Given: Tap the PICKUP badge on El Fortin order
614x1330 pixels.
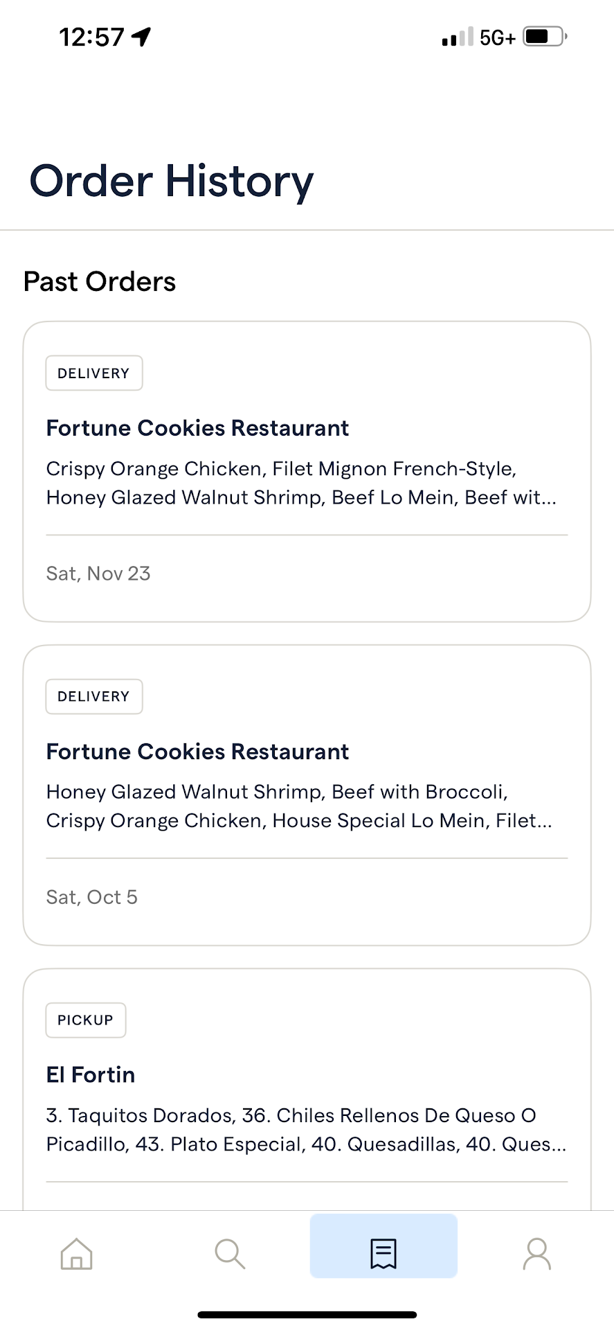Looking at the screenshot, I should (86, 1020).
